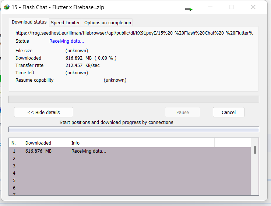The width and height of the screenshot is (271, 206).
Task: Close the download dialog window
Action: tap(253, 7)
